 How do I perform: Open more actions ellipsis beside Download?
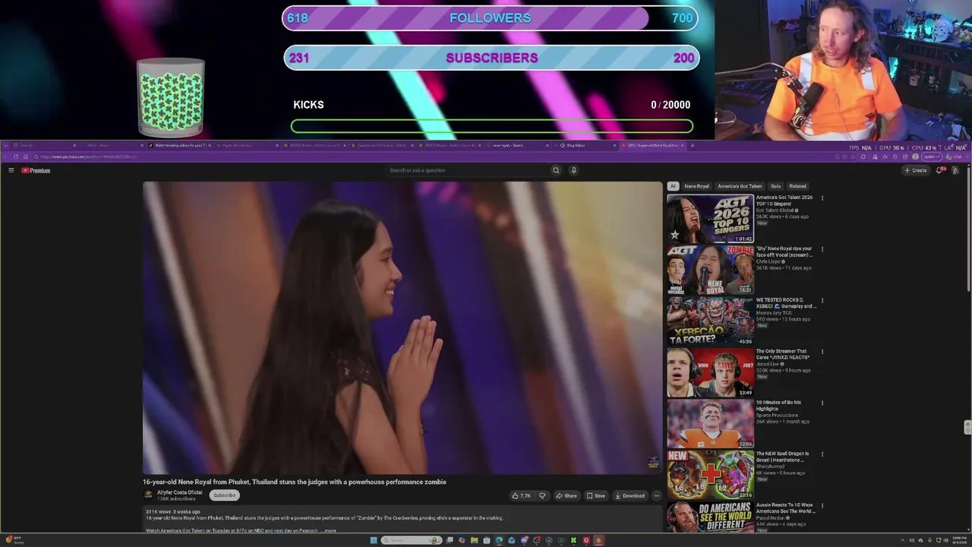point(657,496)
